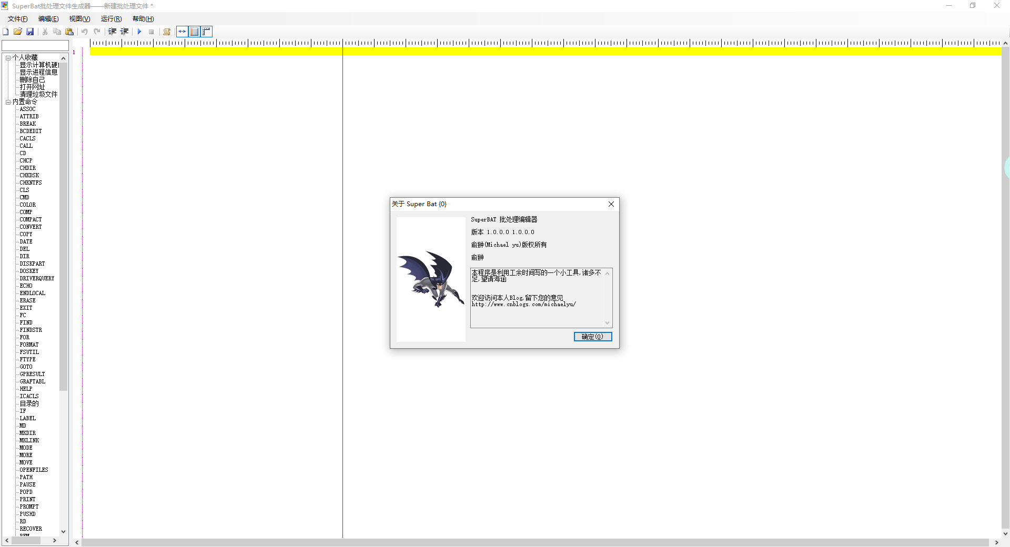Toggle word wrap with the double-arrow icon

(182, 32)
